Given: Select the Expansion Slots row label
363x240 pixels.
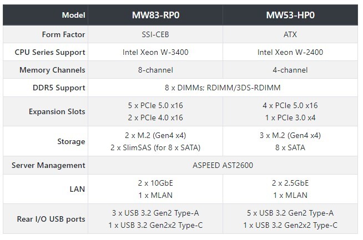Looking at the screenshot, I should [x=57, y=111].
